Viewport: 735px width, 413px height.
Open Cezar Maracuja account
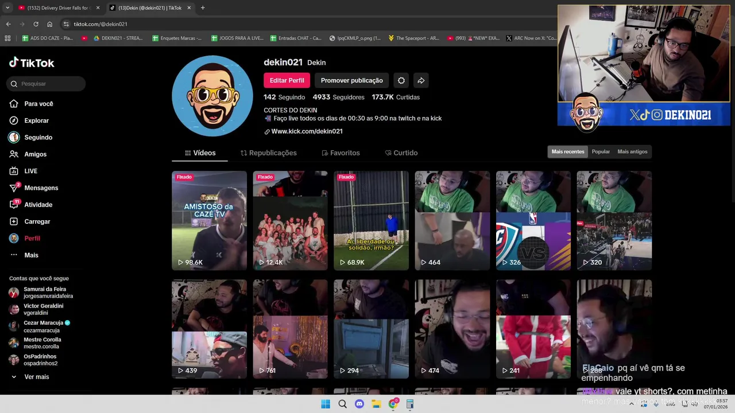coord(39,326)
